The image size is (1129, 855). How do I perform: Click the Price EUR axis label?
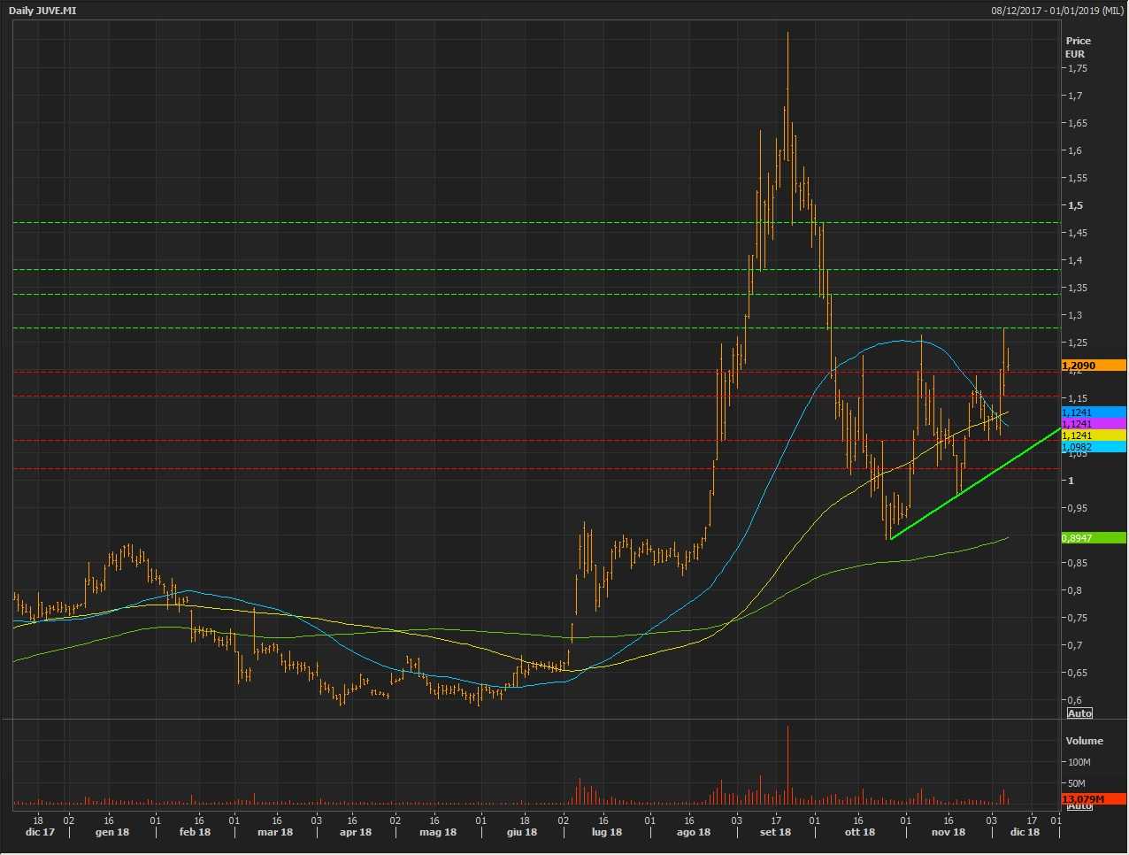tap(1078, 47)
